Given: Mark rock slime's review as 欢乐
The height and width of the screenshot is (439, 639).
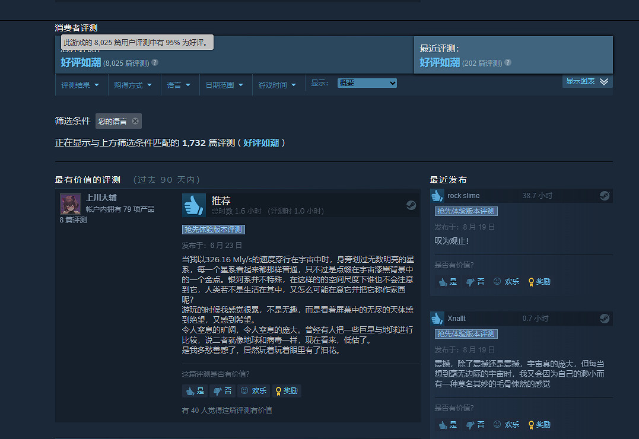Looking at the screenshot, I should pyautogui.click(x=506, y=282).
